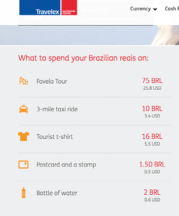Click the water bottle icon
Image resolution: width=179 pixels, height=216 pixels.
coord(24,193)
